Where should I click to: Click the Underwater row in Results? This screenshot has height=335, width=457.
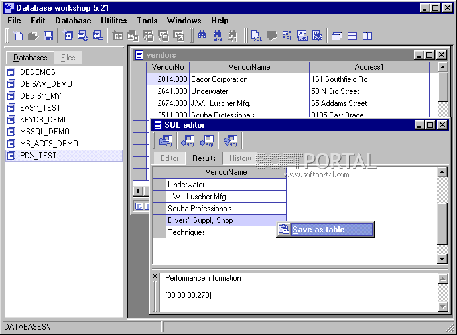[x=226, y=185]
